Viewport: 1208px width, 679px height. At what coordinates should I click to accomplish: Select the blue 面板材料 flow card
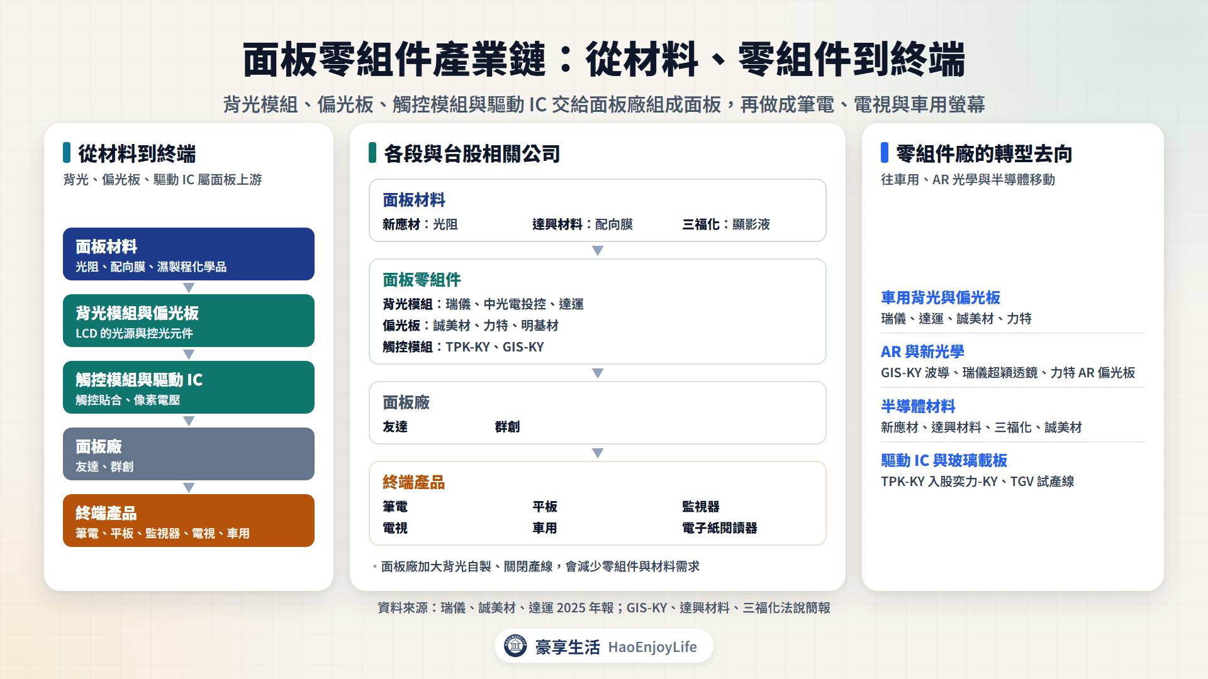[189, 254]
